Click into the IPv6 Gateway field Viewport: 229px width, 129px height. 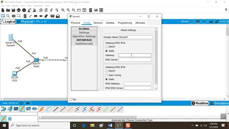pyautogui.click(x=137, y=83)
